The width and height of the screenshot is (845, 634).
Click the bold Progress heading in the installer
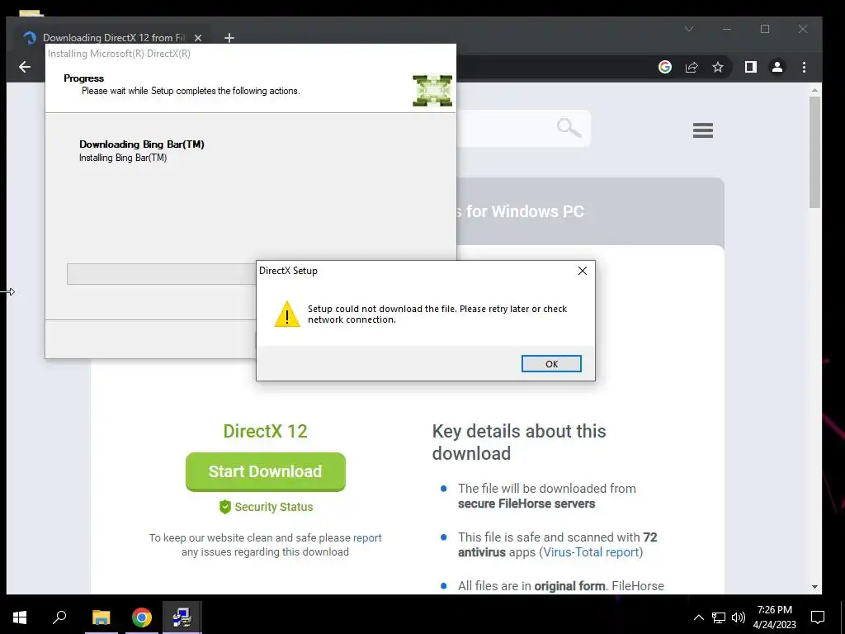[x=83, y=78]
